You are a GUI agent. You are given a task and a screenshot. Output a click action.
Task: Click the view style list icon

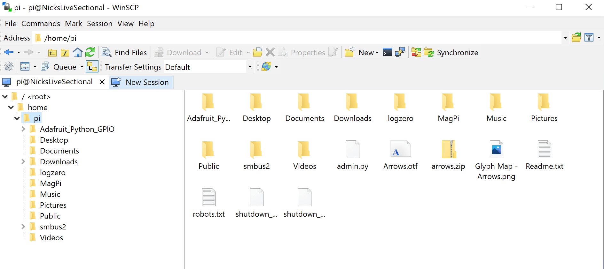point(25,67)
